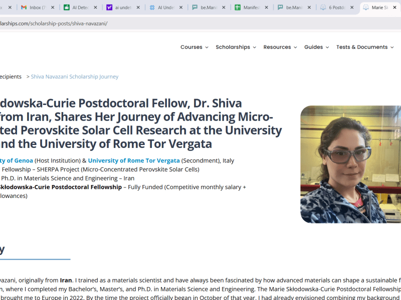Image resolution: width=401 pixels, height=300 pixels.
Task: Click the address bar URL
Action: point(54,23)
